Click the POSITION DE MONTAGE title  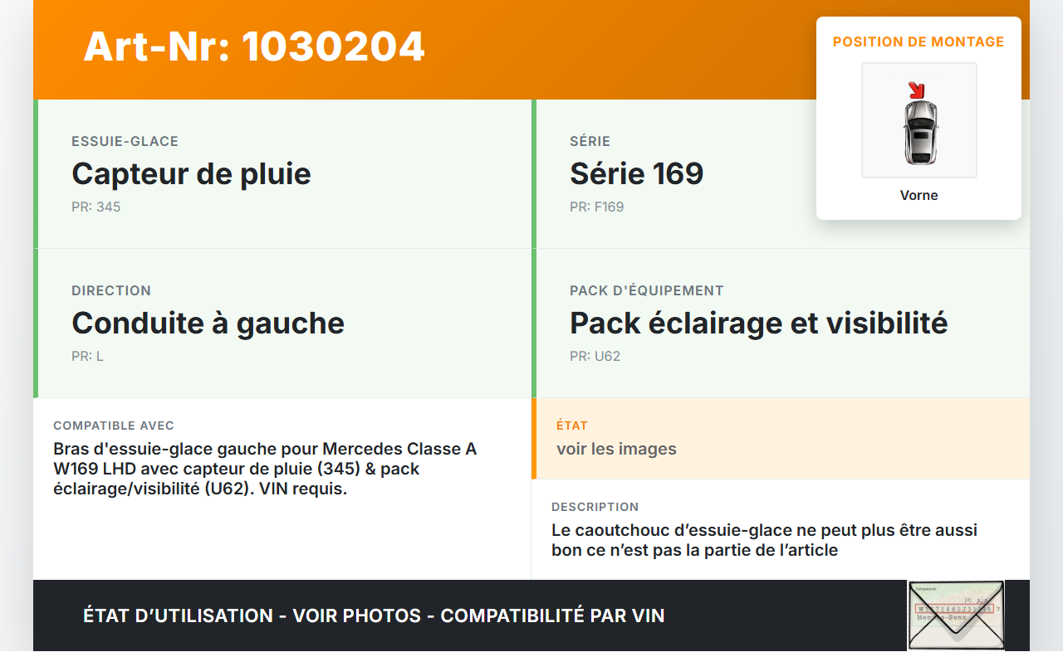pyautogui.click(x=918, y=41)
